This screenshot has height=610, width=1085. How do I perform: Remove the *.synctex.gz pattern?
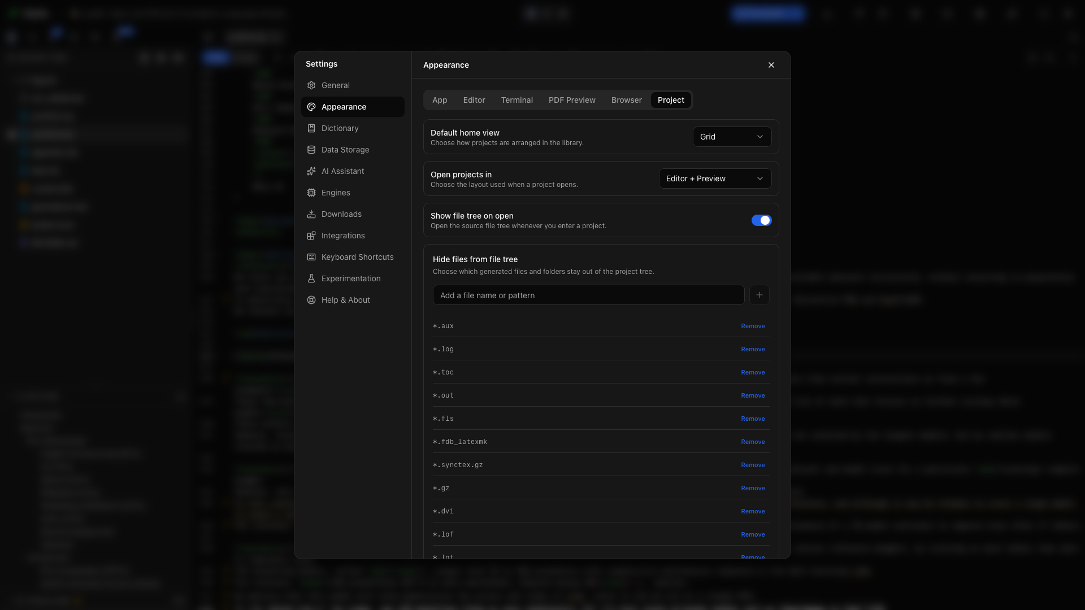coord(753,465)
